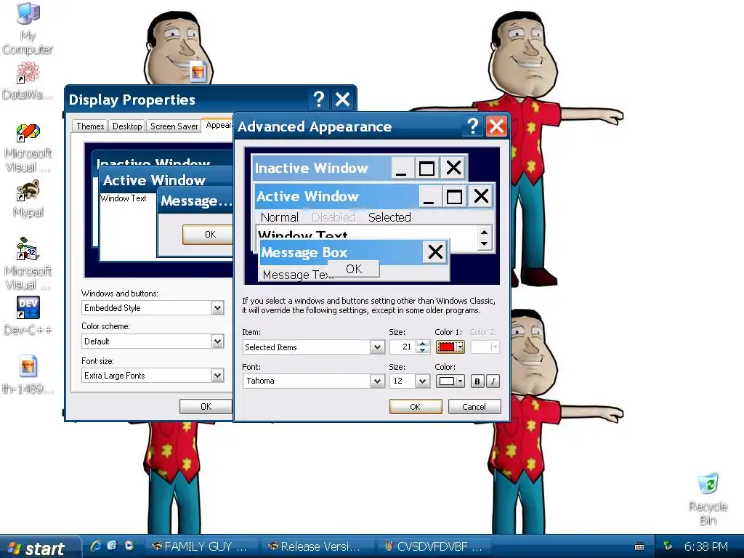Toggle bold font button
Viewport: 744px width, 558px height.
click(477, 381)
